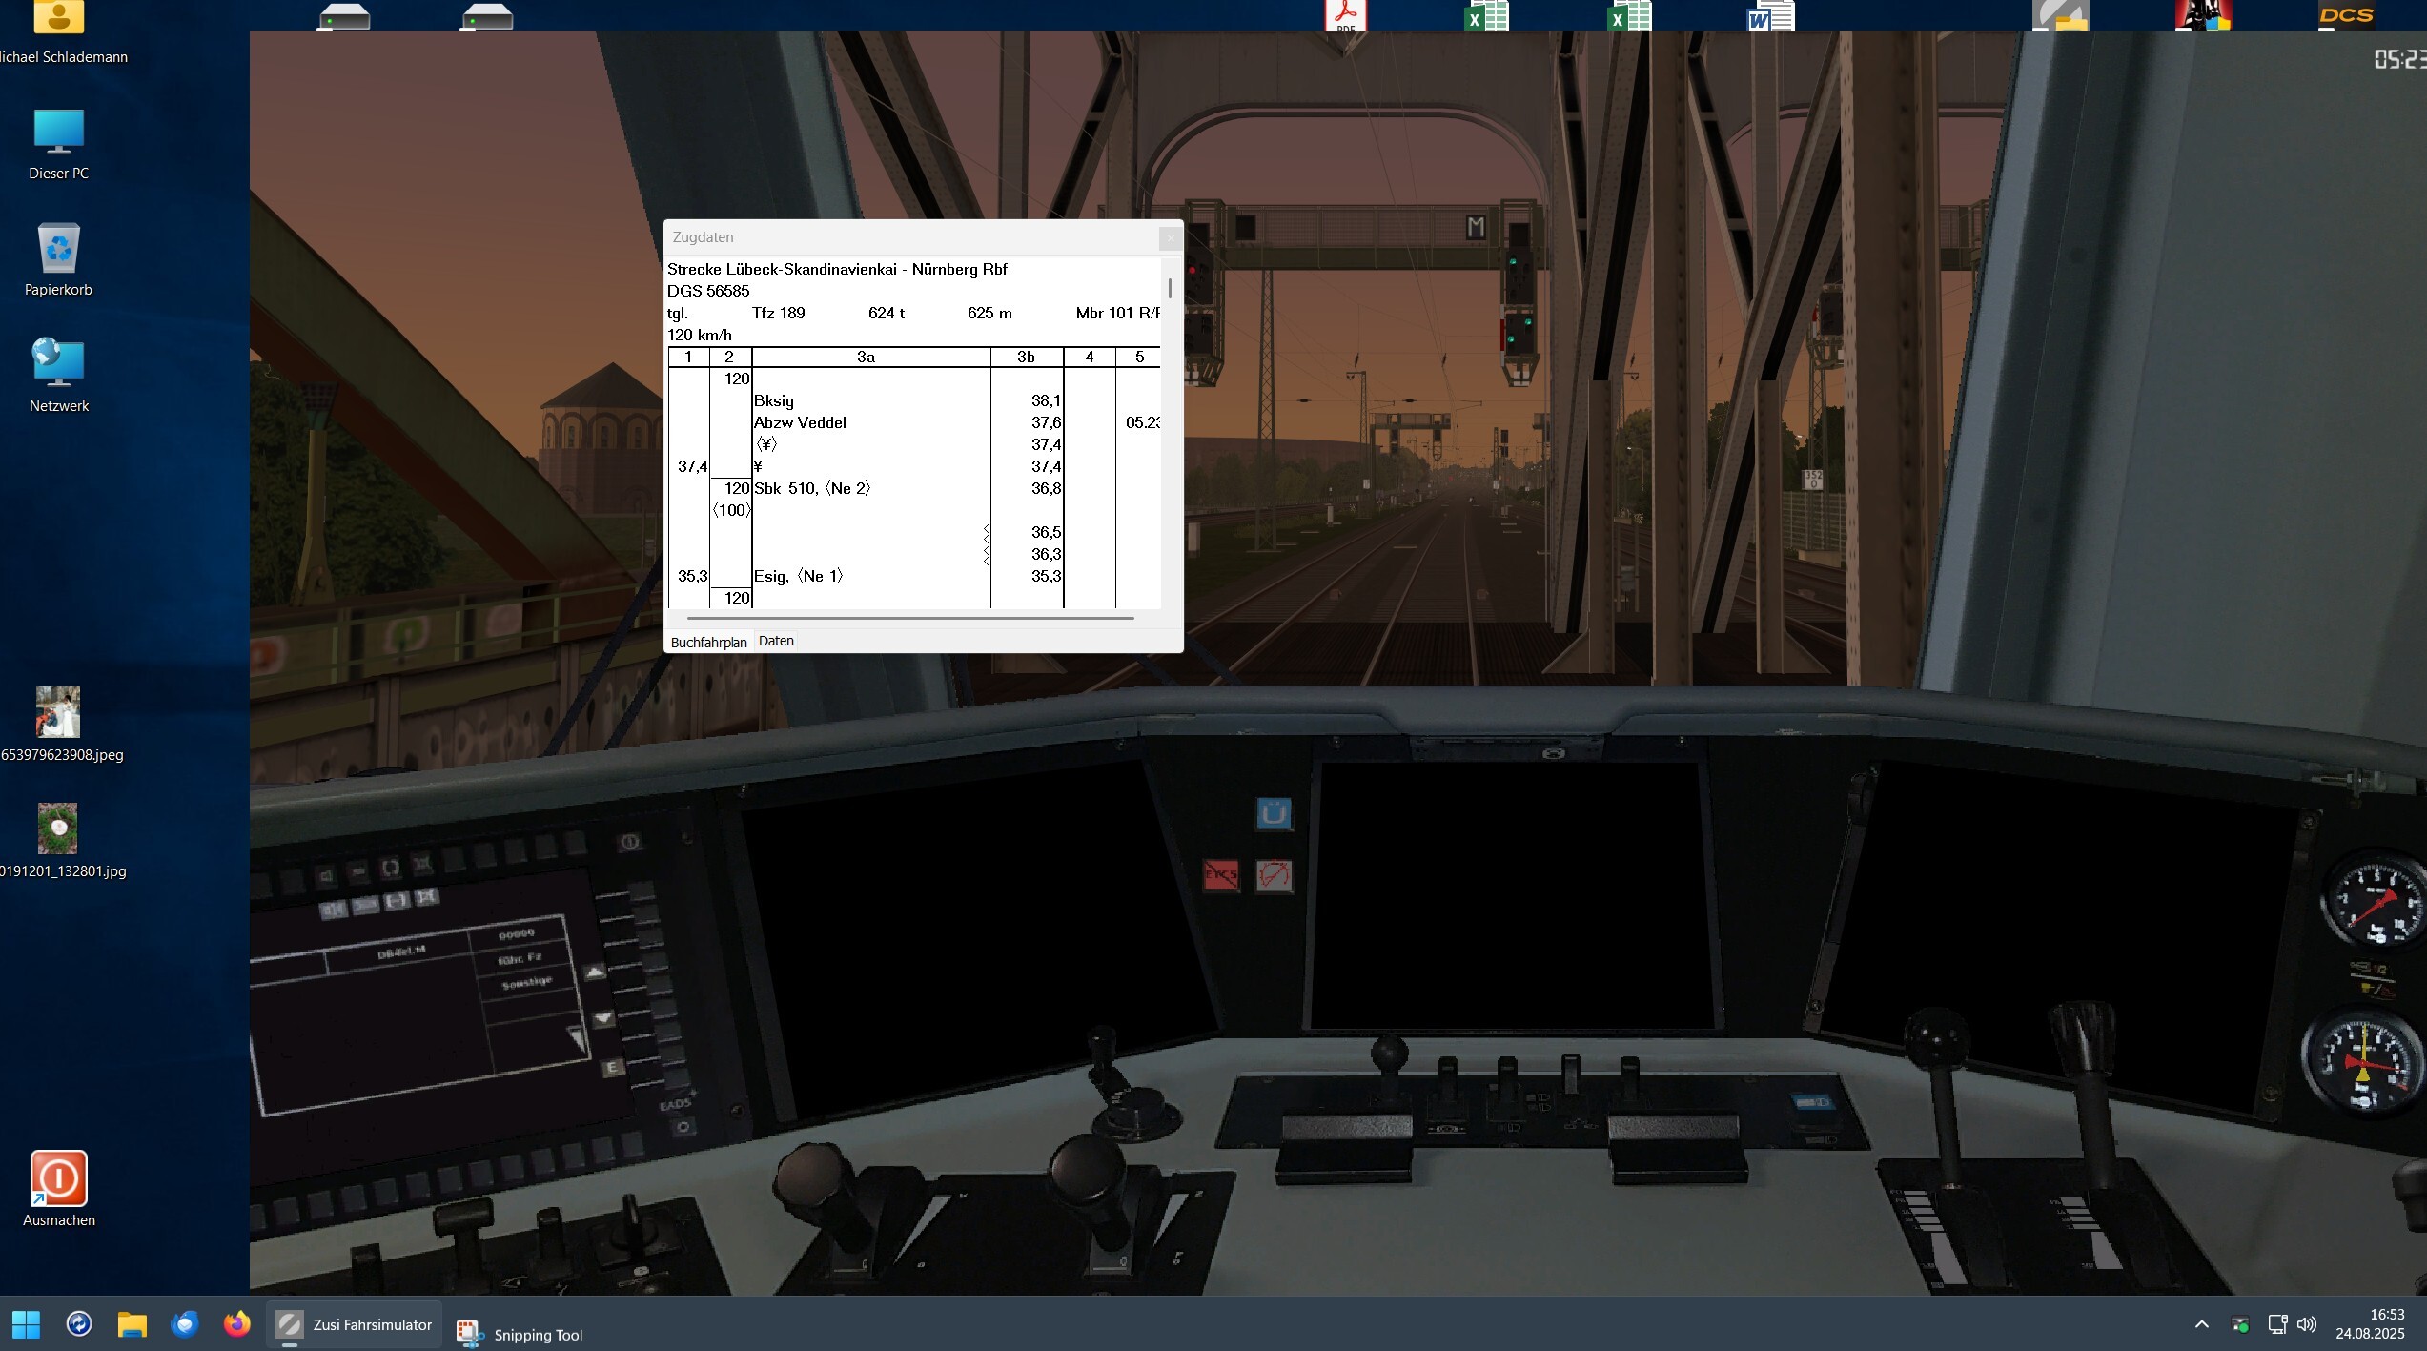The image size is (2427, 1351).
Task: Click the Zugdaten vertical scrollbar
Action: click(1170, 288)
